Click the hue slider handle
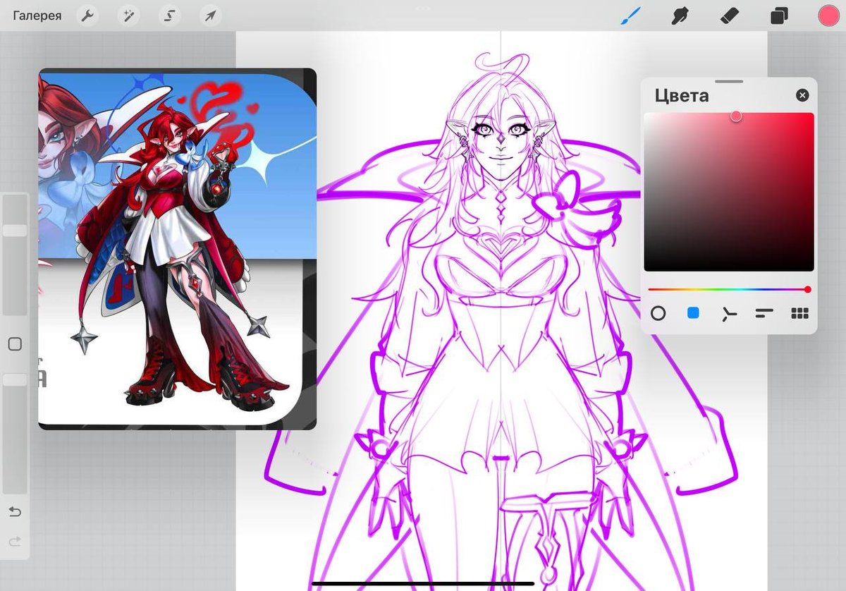 click(807, 289)
